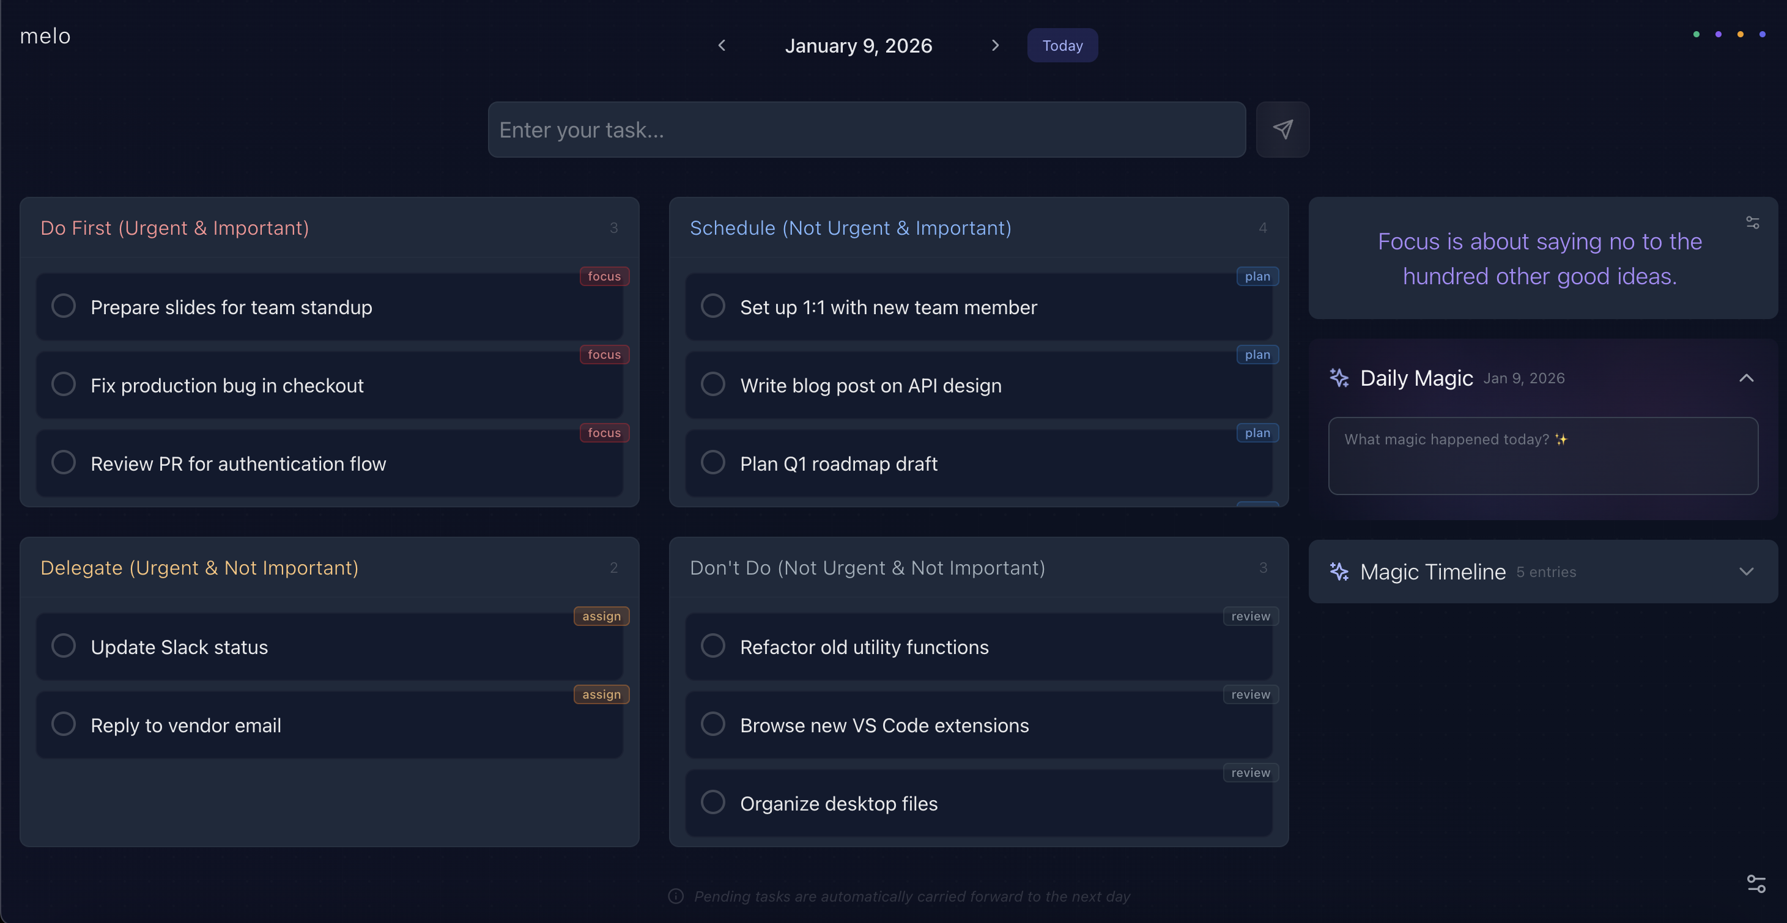Click the send task paper-plane icon
This screenshot has width=1787, height=923.
pyautogui.click(x=1282, y=129)
